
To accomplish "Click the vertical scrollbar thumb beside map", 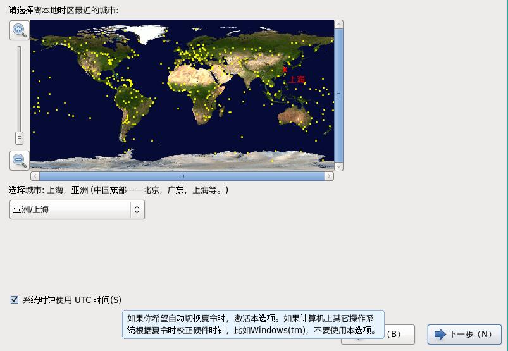I will (x=338, y=95).
